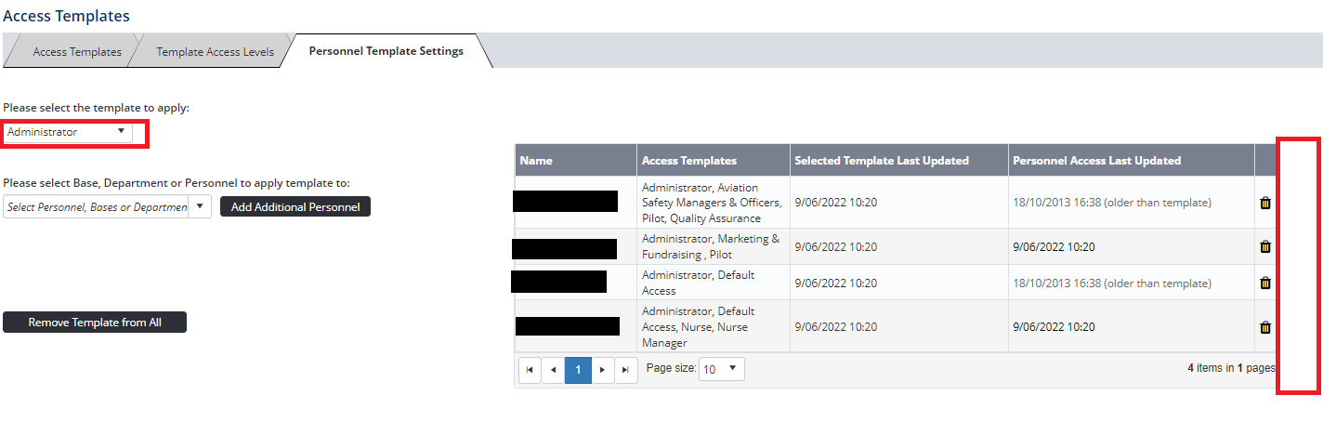Viewport: 1323px width, 422px height.
Task: Select page number 1 in pager
Action: click(x=578, y=370)
